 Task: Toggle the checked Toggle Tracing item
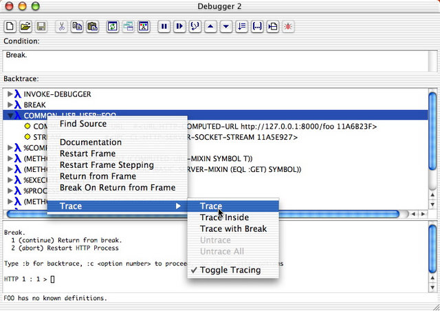[233, 270]
